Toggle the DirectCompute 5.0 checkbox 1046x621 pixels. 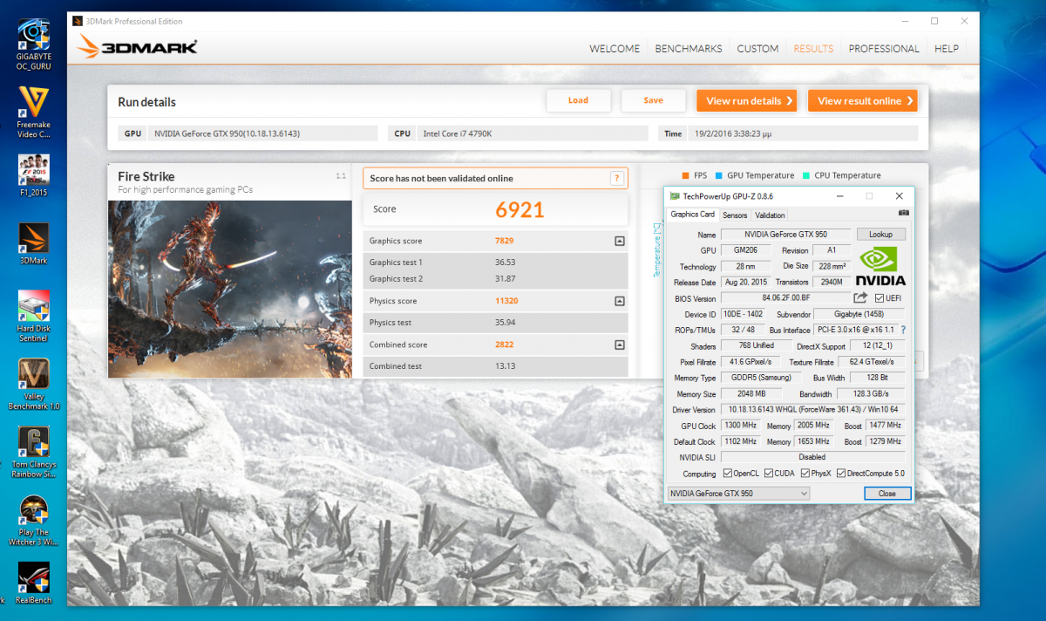[841, 474]
